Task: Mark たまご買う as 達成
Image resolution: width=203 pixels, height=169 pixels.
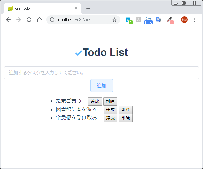Action: (95, 101)
